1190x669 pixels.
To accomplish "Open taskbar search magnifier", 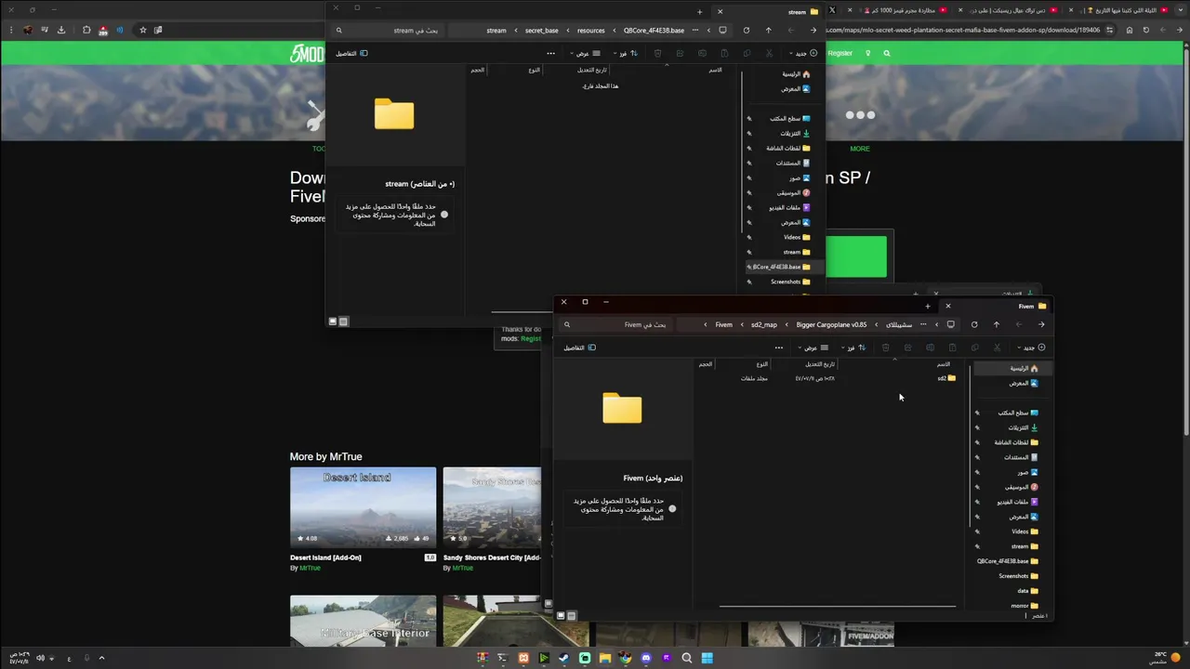I will tap(687, 658).
